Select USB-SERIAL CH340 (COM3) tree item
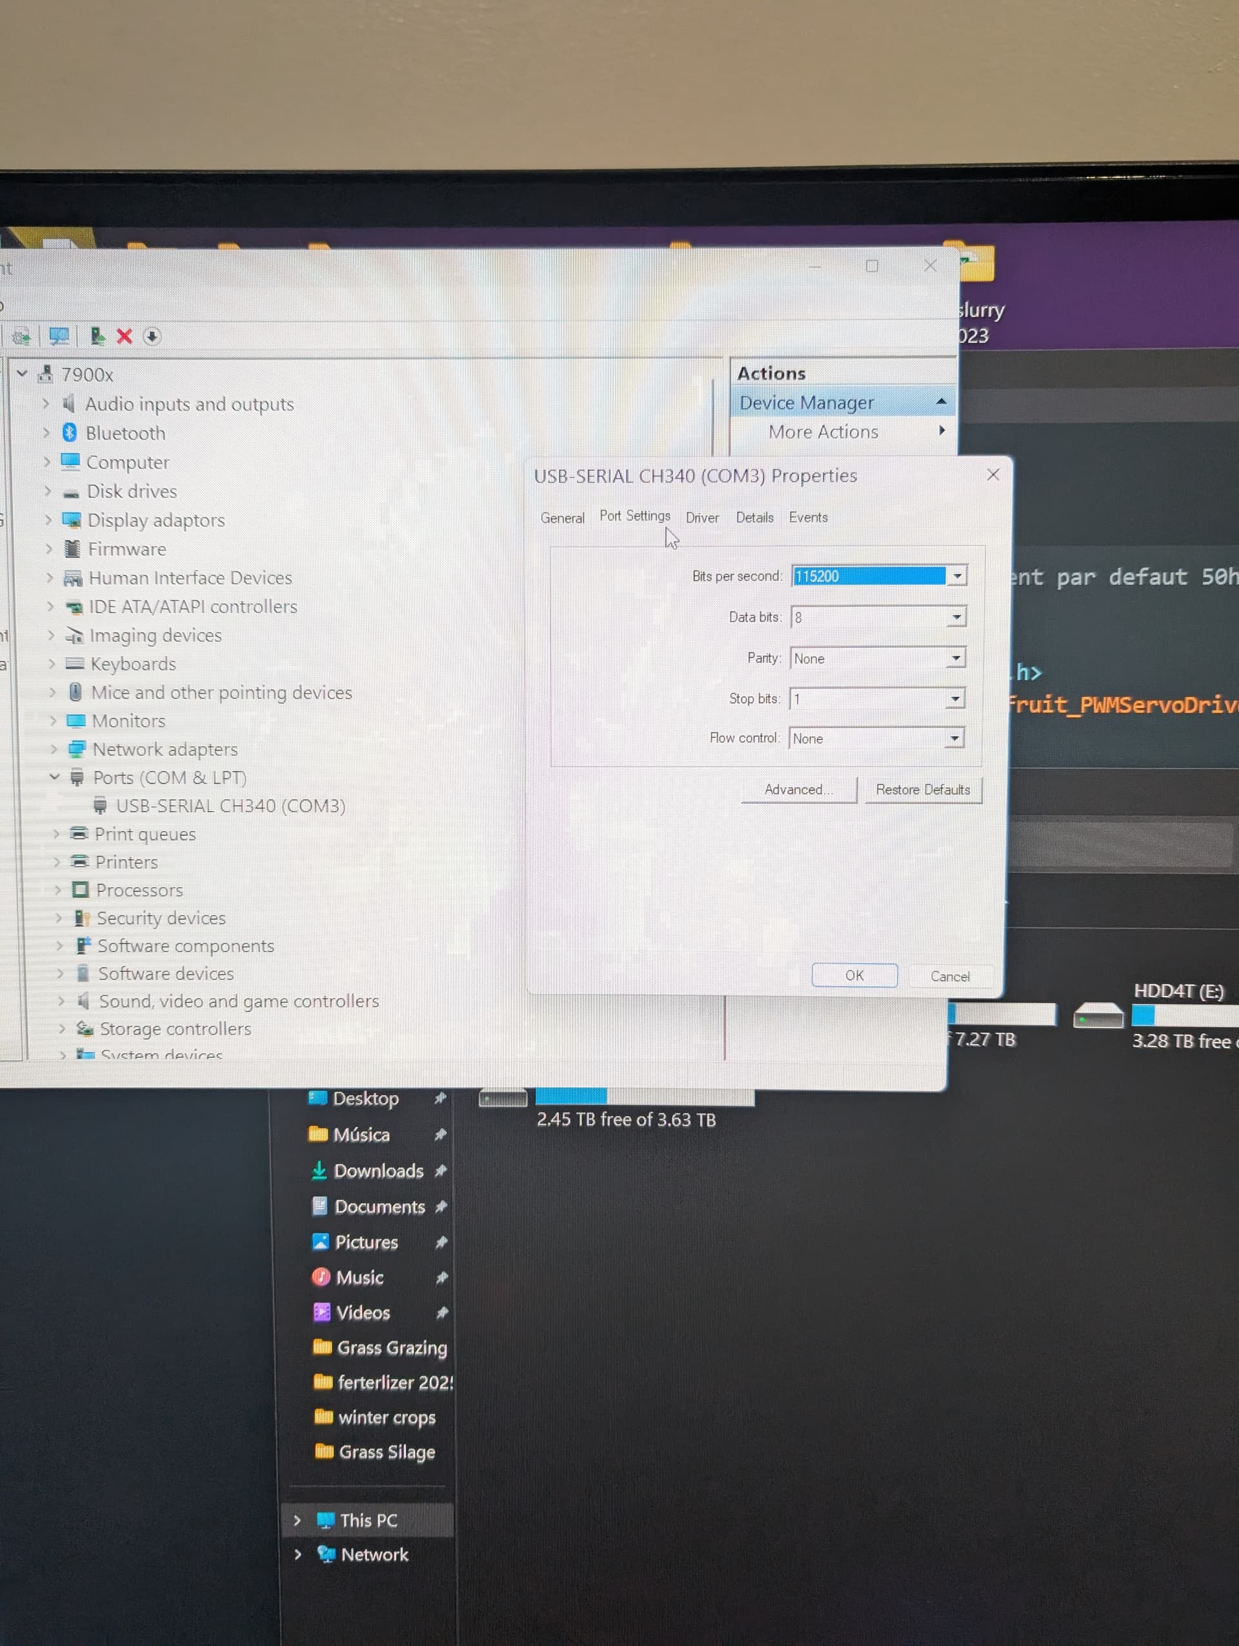This screenshot has height=1646, width=1239. [230, 805]
